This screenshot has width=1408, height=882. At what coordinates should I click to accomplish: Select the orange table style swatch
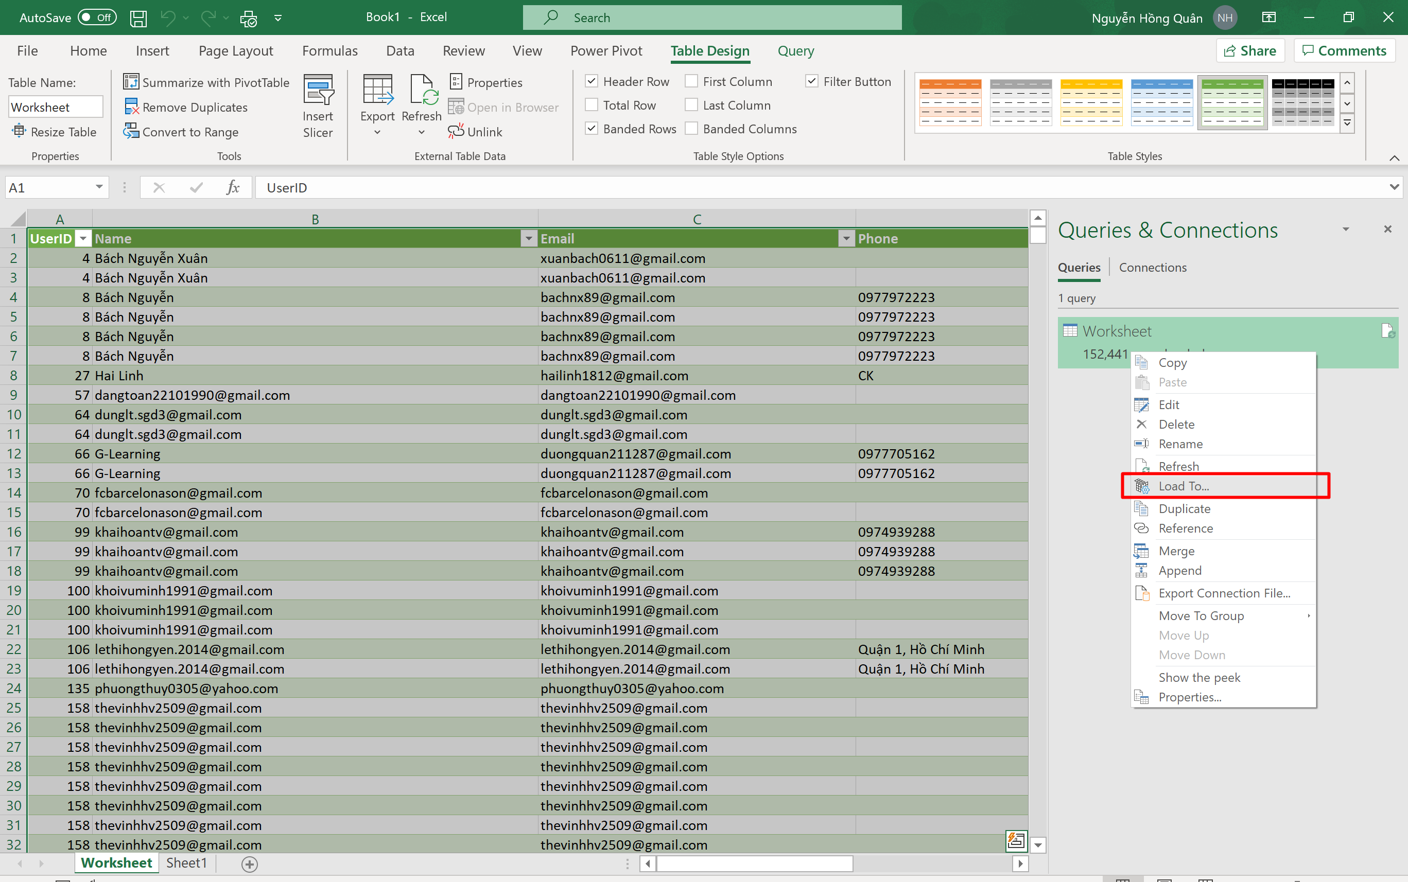click(x=949, y=103)
